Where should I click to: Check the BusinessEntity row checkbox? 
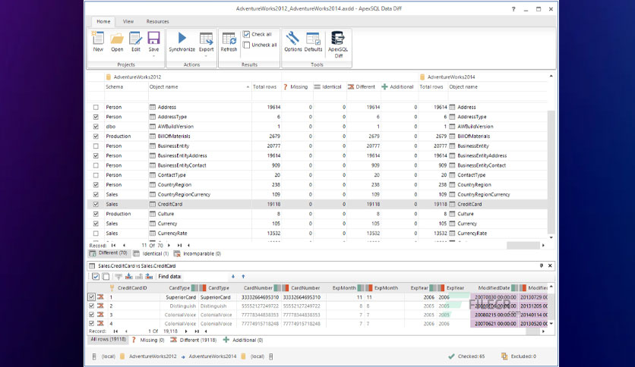[96, 146]
